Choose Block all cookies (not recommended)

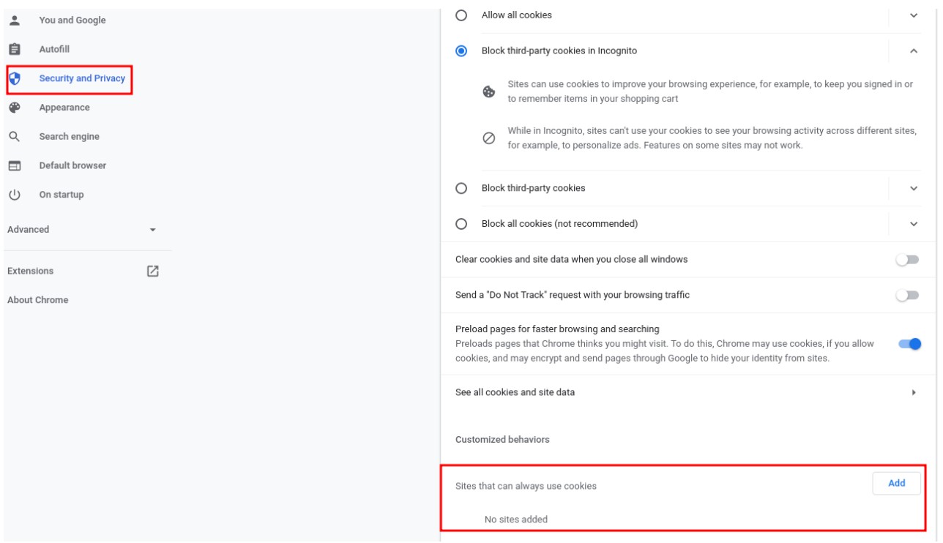pos(461,224)
